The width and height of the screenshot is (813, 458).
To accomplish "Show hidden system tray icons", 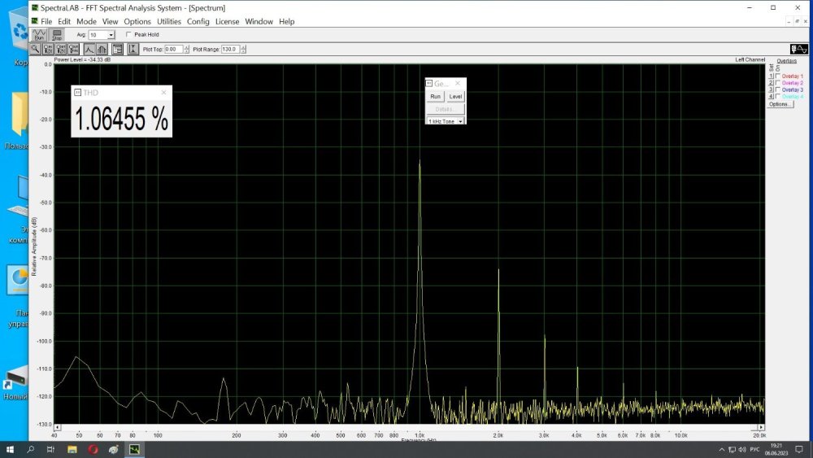I will 721,449.
